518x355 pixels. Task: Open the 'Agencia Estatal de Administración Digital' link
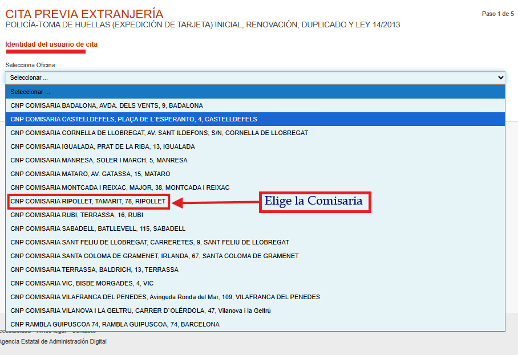click(53, 341)
